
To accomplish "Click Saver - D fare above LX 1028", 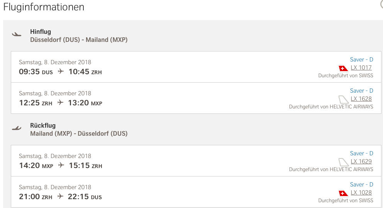I will [x=361, y=185].
